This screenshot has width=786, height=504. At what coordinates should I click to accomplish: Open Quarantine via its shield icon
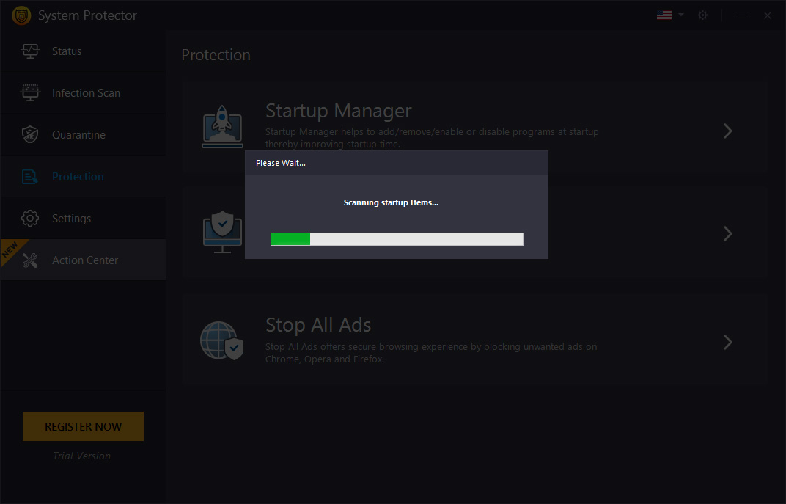(x=30, y=134)
